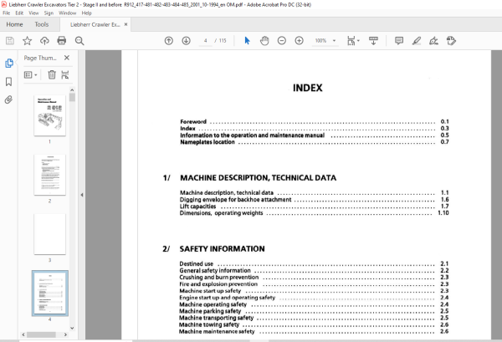This screenshot has height=342, width=502.
Task: Go to next page arrow icon
Action: (x=186, y=41)
